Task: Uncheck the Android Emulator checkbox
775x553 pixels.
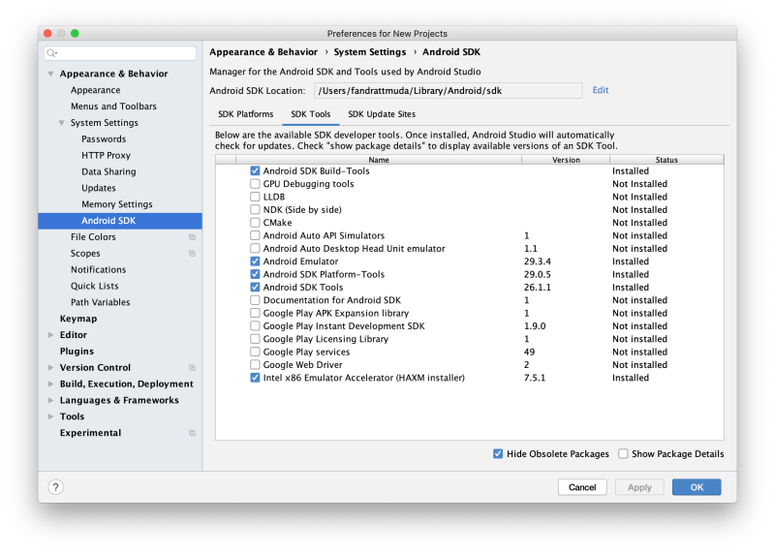Action: [x=255, y=261]
